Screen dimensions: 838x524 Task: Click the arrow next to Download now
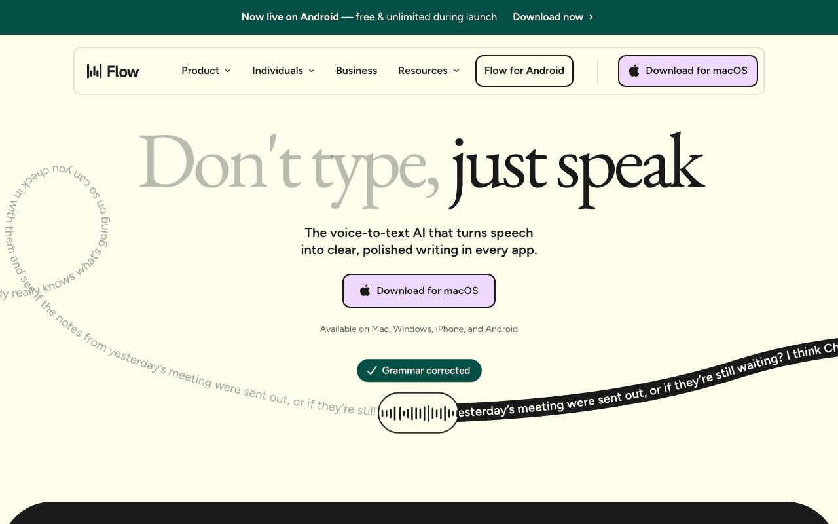(x=590, y=17)
